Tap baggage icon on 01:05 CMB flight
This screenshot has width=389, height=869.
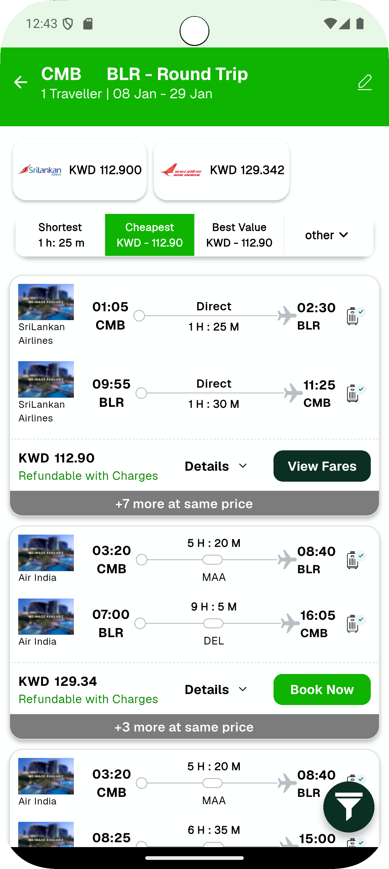[353, 316]
